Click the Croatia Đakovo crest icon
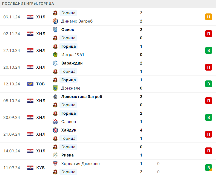The image size is (217, 176). coord(55,164)
